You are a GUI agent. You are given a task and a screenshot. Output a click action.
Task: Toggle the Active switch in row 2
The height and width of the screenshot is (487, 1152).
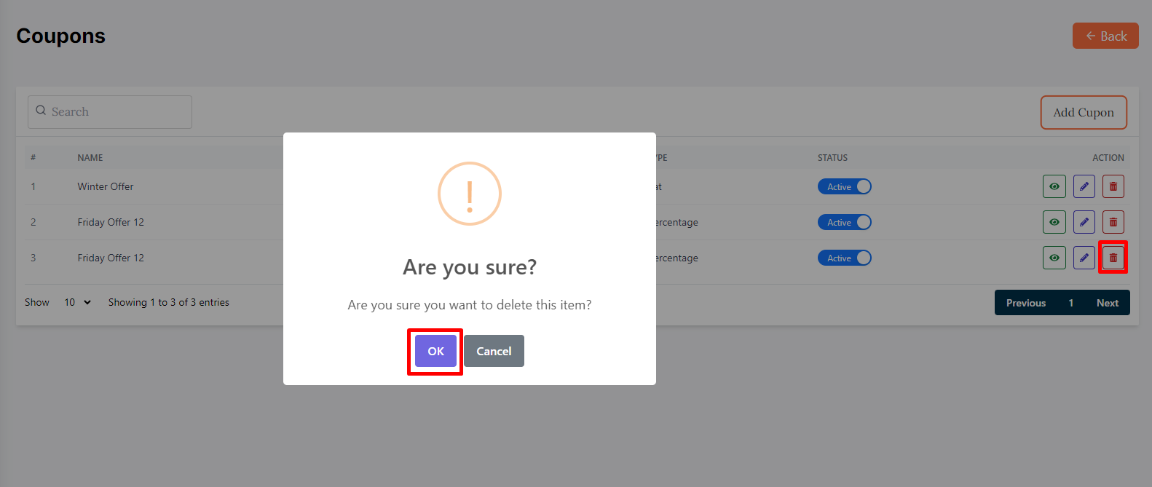[845, 222]
